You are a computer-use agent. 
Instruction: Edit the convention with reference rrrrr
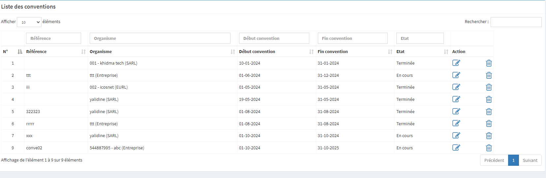tap(456, 123)
